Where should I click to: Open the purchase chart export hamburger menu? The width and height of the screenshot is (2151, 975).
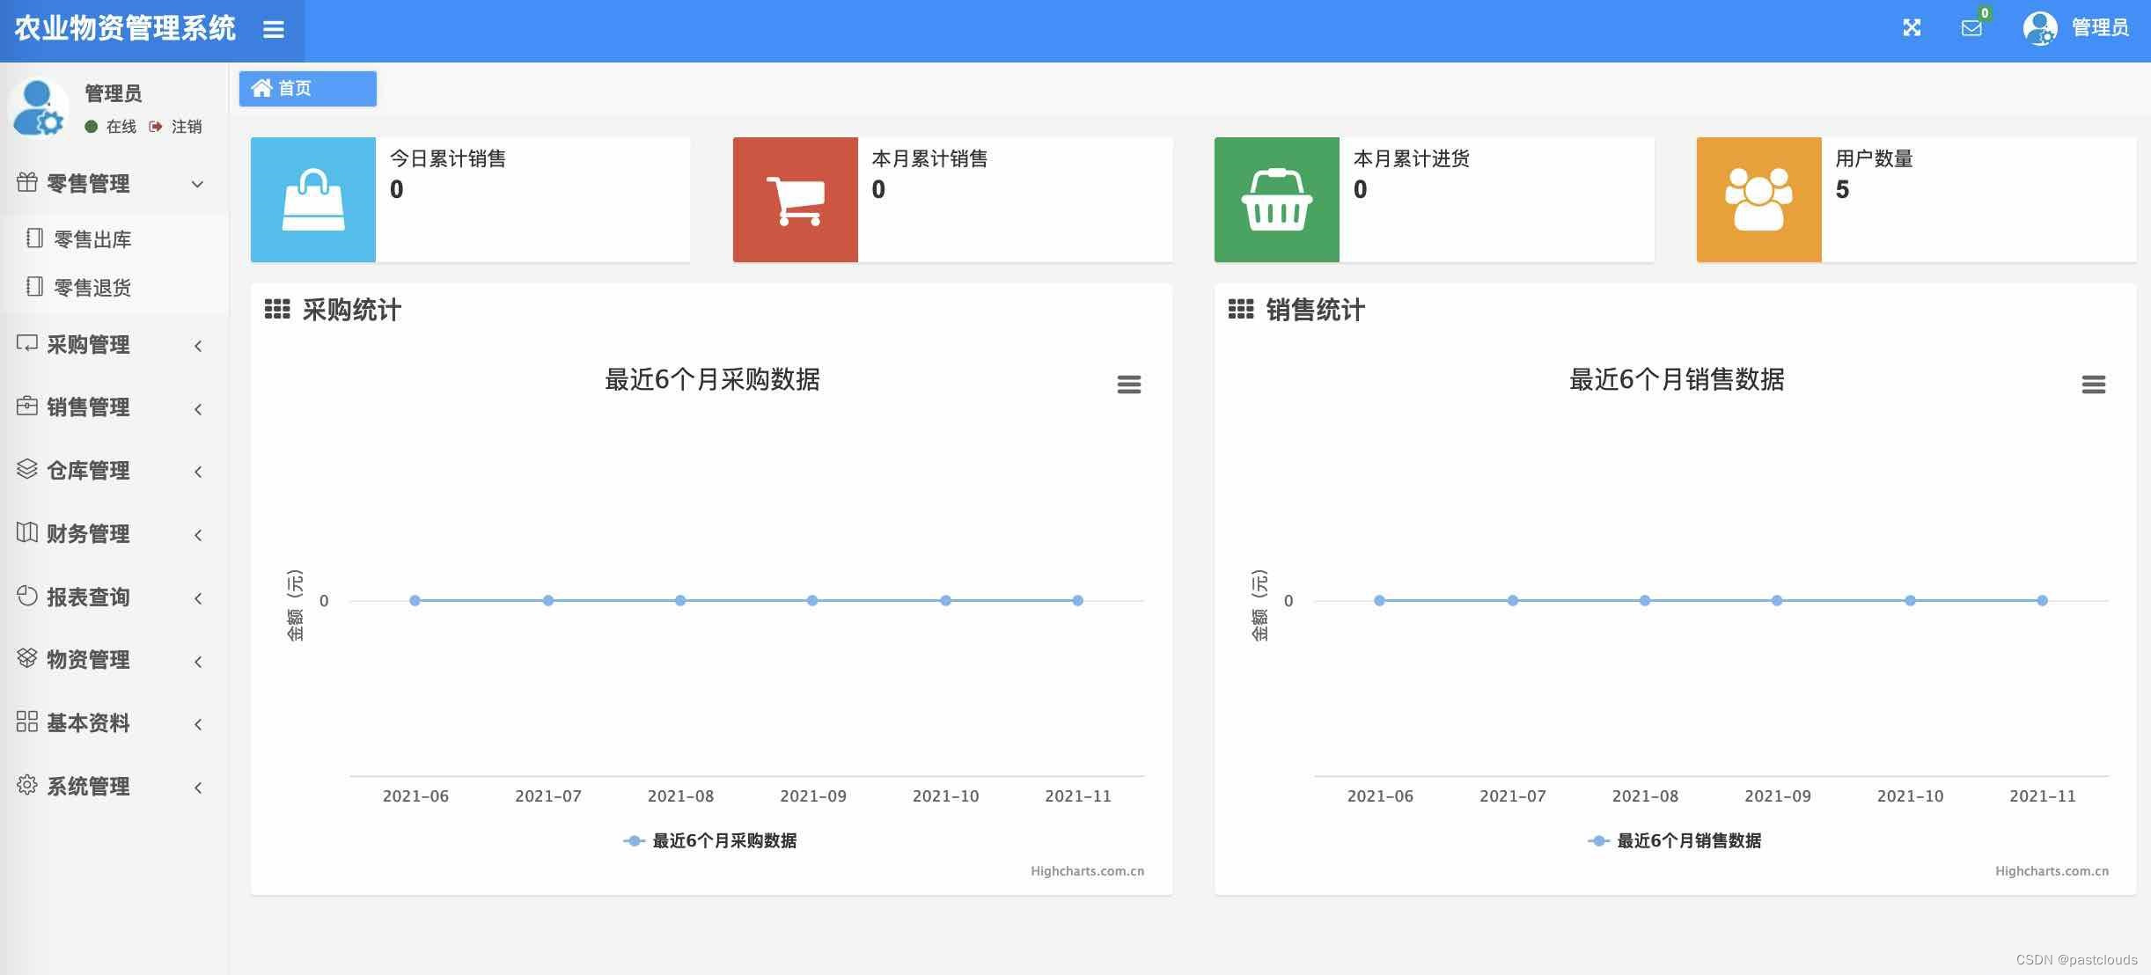(x=1129, y=385)
